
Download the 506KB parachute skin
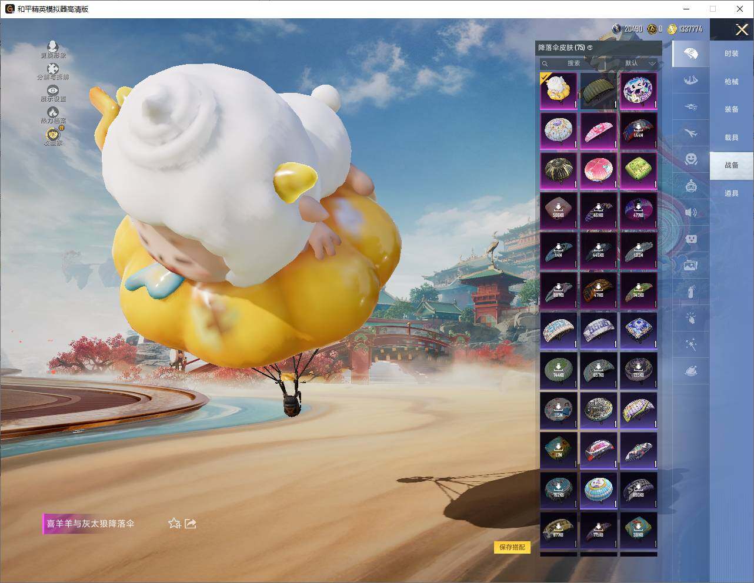tap(559, 211)
